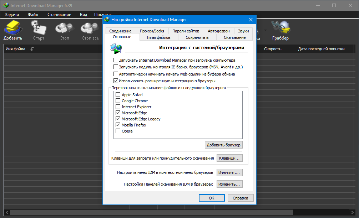Minimize the Internet Download Manager window
Image resolution: width=359 pixels, height=218 pixels.
[318, 5]
